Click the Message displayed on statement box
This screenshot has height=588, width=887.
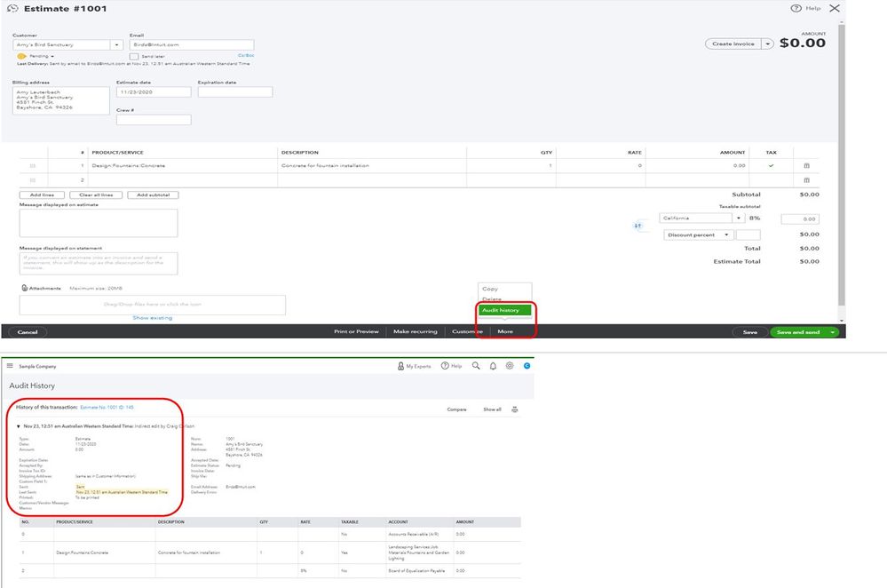click(x=99, y=264)
